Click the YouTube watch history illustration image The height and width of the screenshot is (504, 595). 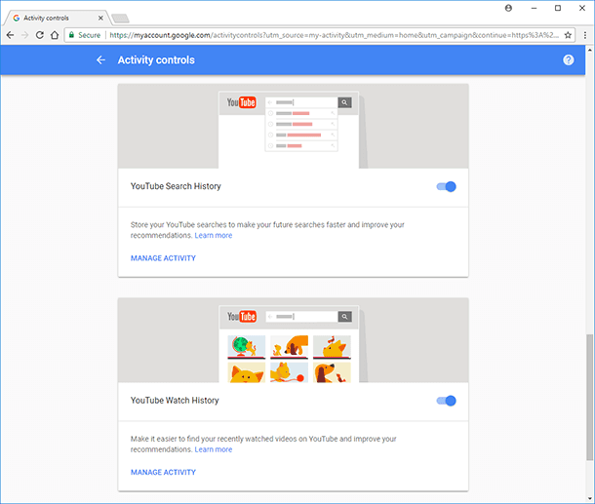[x=293, y=340]
